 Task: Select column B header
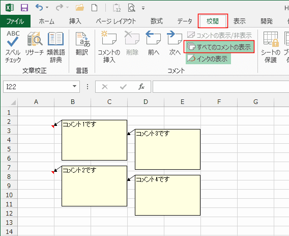click(73, 102)
